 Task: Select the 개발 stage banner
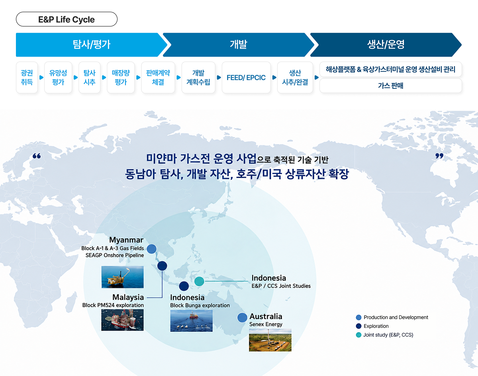click(x=239, y=45)
